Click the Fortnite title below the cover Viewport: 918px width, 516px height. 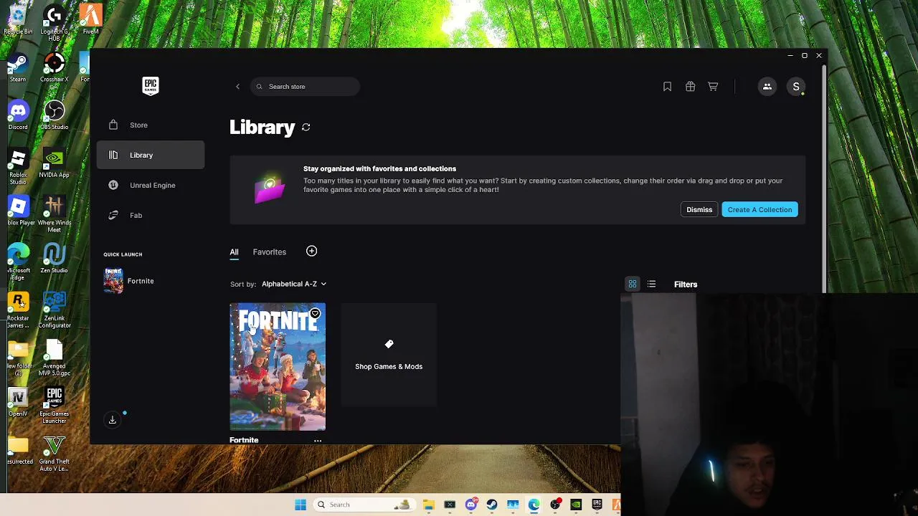[x=244, y=440]
